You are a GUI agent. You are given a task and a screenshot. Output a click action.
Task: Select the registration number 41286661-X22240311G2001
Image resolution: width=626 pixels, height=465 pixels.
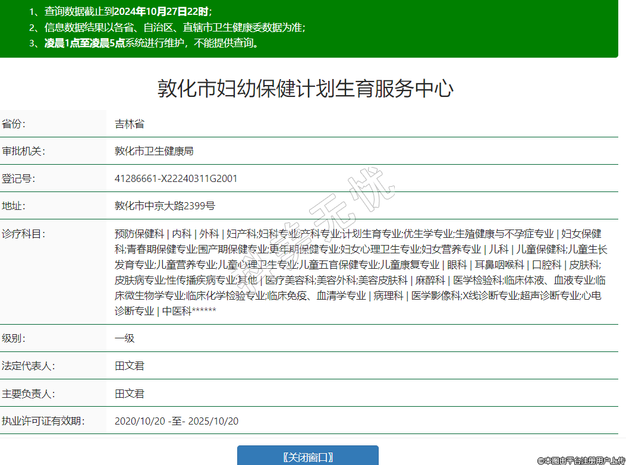point(176,178)
